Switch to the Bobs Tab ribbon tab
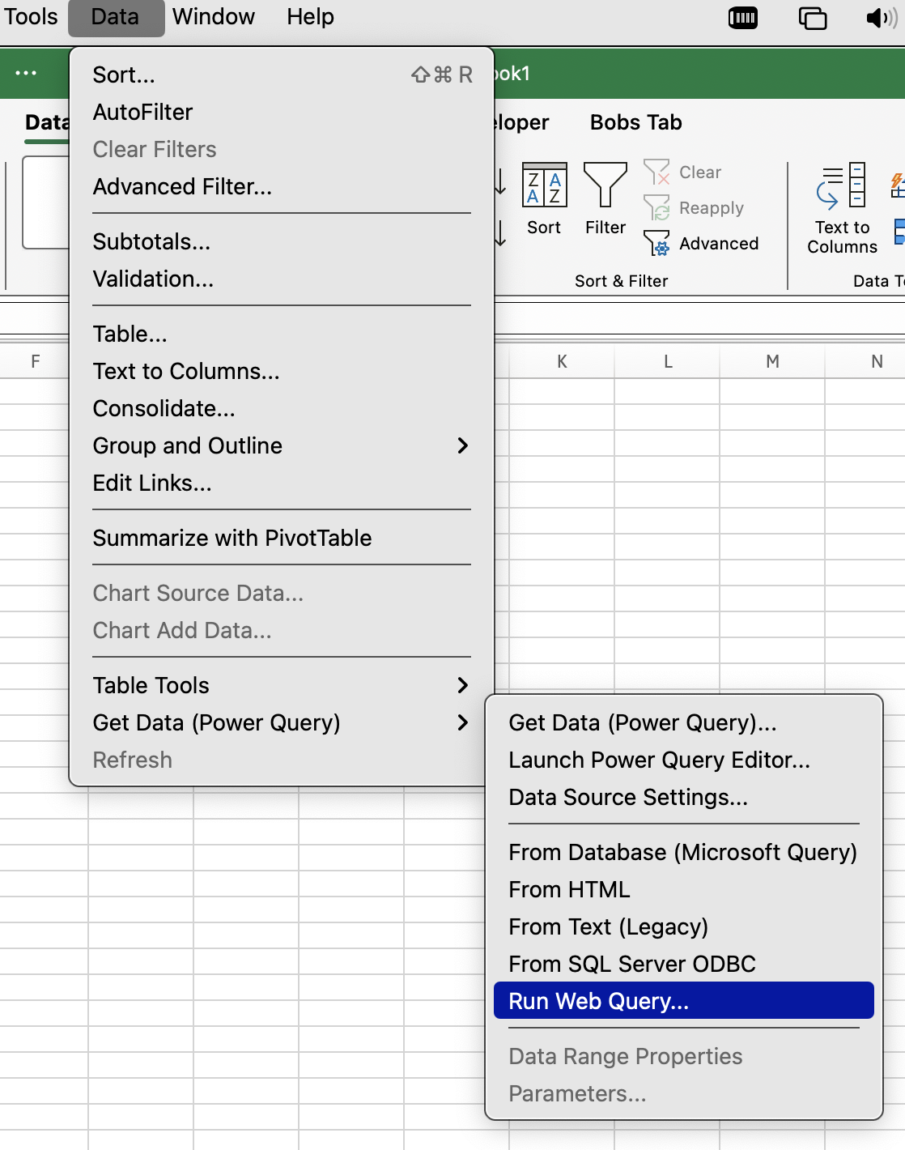The height and width of the screenshot is (1150, 905). (x=636, y=122)
